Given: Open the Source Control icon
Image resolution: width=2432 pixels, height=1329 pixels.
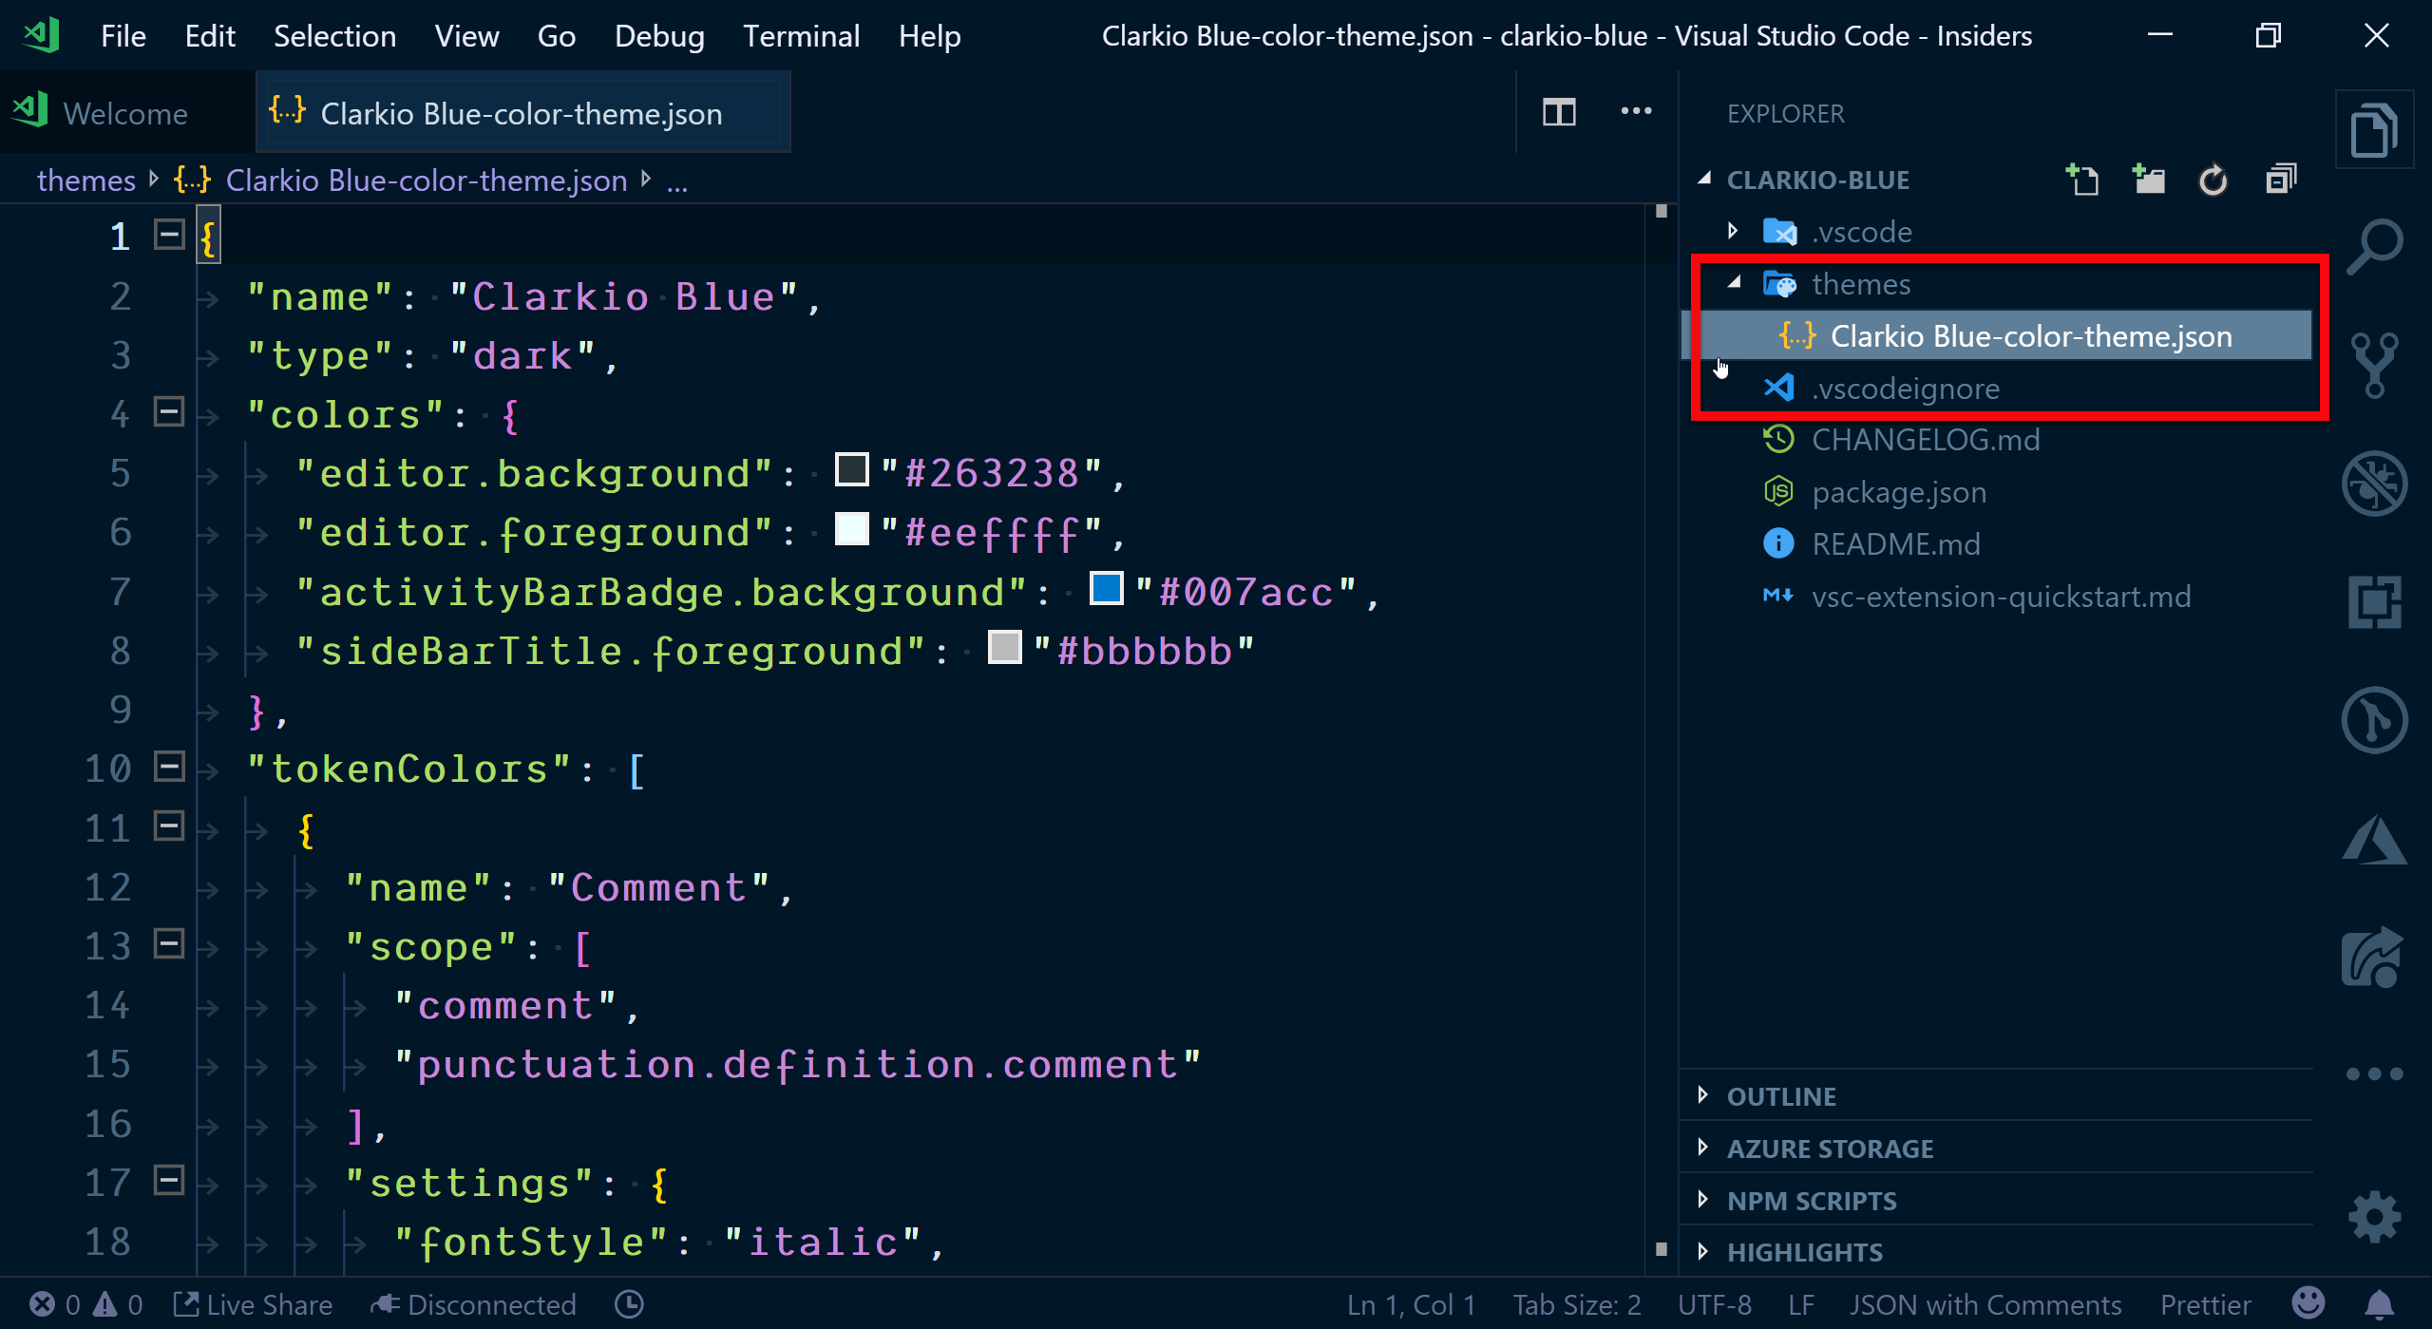Looking at the screenshot, I should [2373, 365].
